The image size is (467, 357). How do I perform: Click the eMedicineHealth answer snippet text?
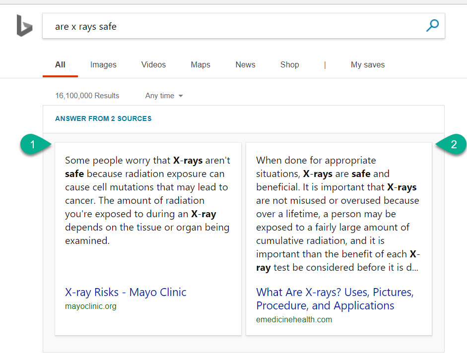(338, 214)
